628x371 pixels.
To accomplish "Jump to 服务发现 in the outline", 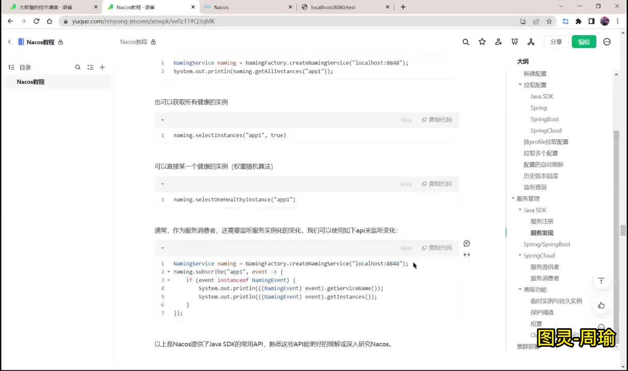I will pos(542,233).
